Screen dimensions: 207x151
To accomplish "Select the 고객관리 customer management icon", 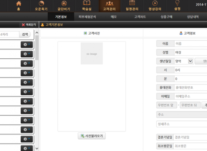I will 109,4.
